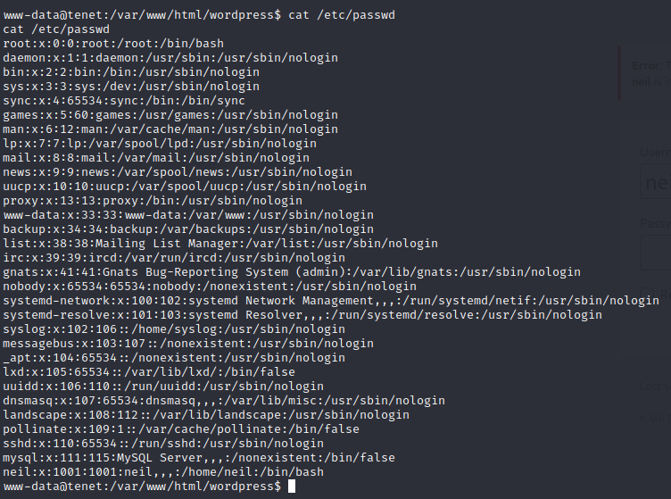Click the bottom www-data@tenet prompt text
The image size is (671, 499).
[142, 487]
